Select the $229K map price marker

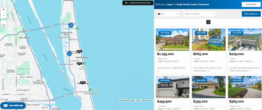click(83, 83)
